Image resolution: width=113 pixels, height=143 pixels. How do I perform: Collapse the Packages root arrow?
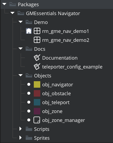[4, 4]
